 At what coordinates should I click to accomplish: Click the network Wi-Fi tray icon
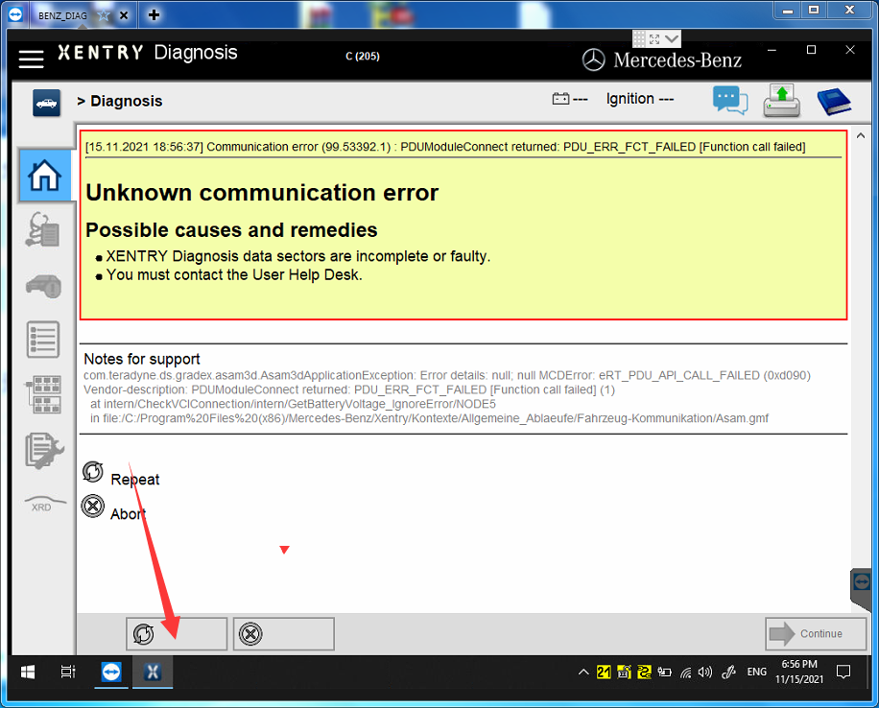(685, 673)
